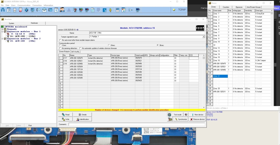Open the Tamper signaled in part. dropdown
This screenshot has width=280, height=145.
click(x=203, y=36)
